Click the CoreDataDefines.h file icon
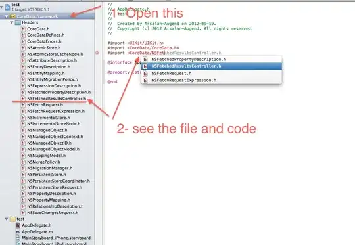Viewport: 355px width, 245px height. 23,35
